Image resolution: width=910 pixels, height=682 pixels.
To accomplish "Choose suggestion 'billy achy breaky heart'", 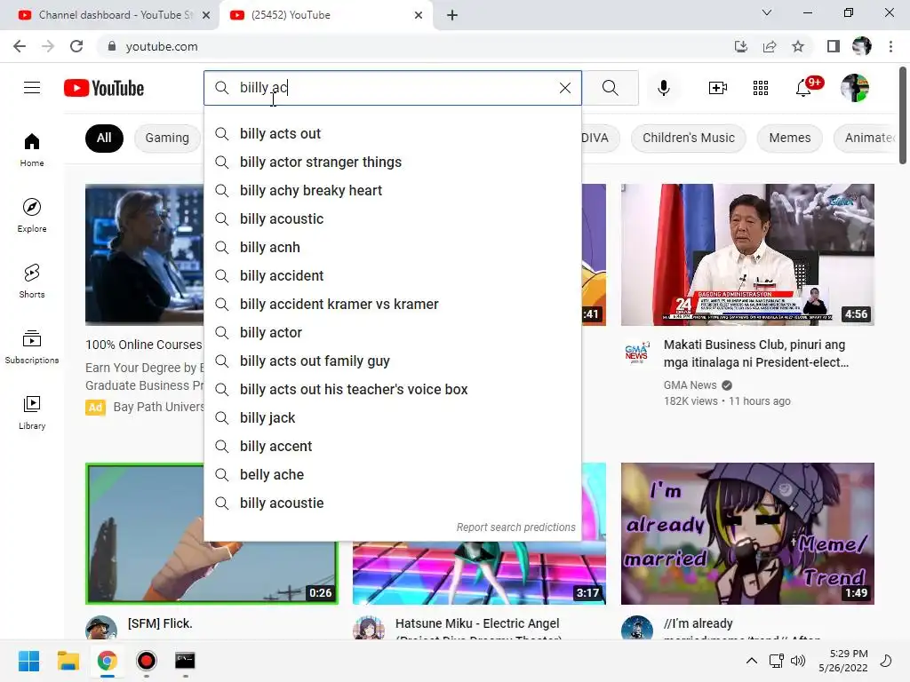I will coord(392,190).
